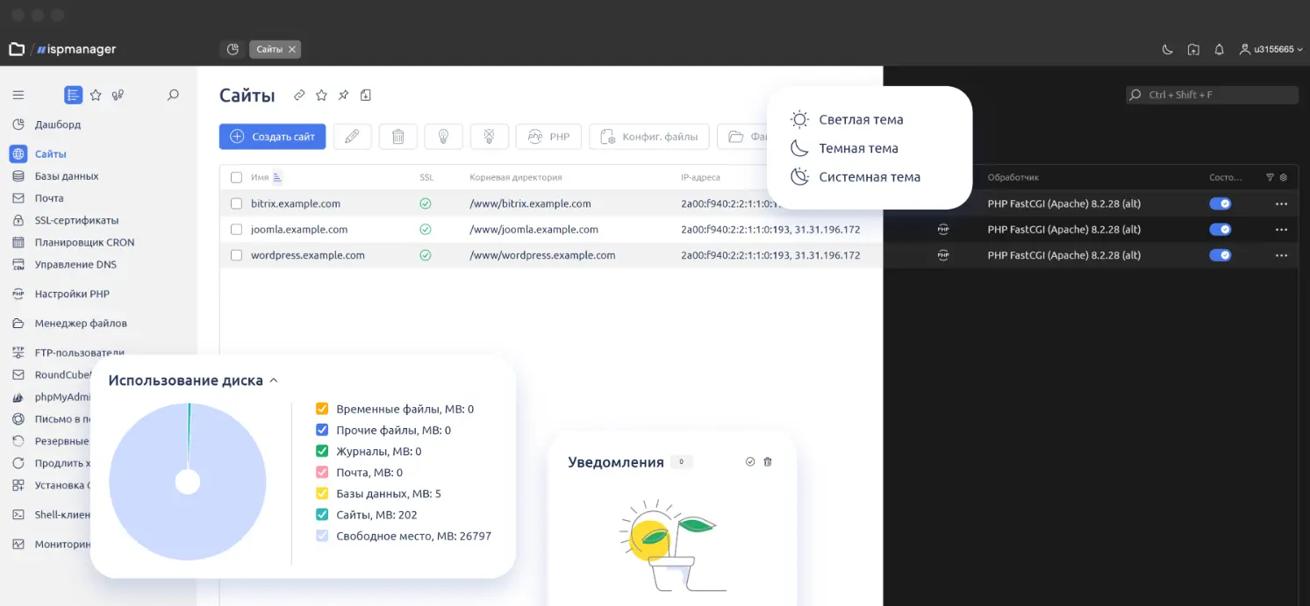Screen dimensions: 1310x606
Task: Choose Темная тема menu option
Action: click(844, 148)
